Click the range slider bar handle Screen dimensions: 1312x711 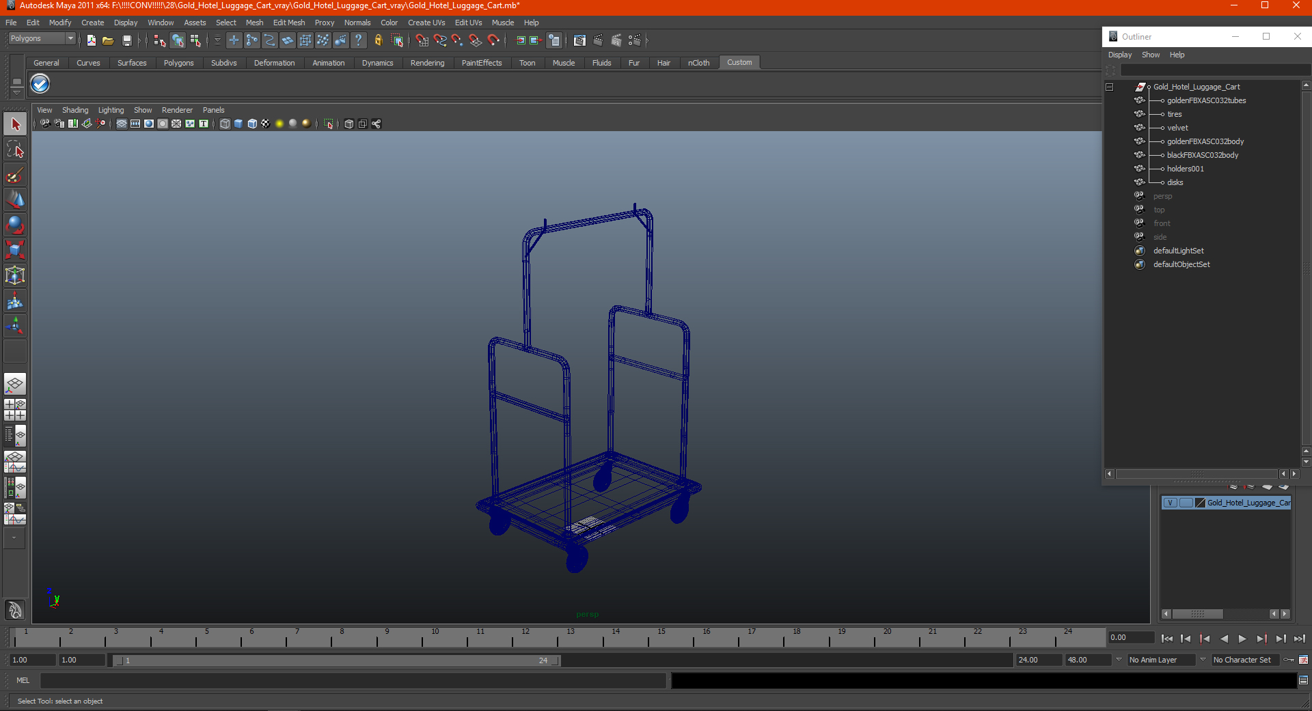click(338, 660)
